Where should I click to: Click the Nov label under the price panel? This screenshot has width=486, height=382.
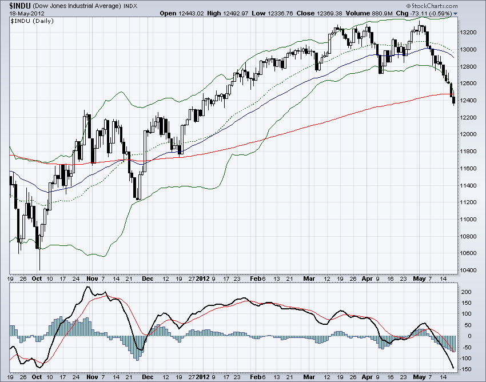(93, 278)
